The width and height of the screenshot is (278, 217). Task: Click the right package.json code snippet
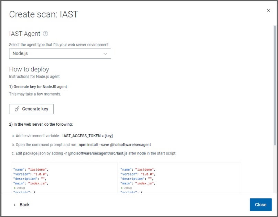click(180, 177)
